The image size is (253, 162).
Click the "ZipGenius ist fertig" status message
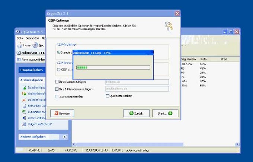[x=137, y=150]
